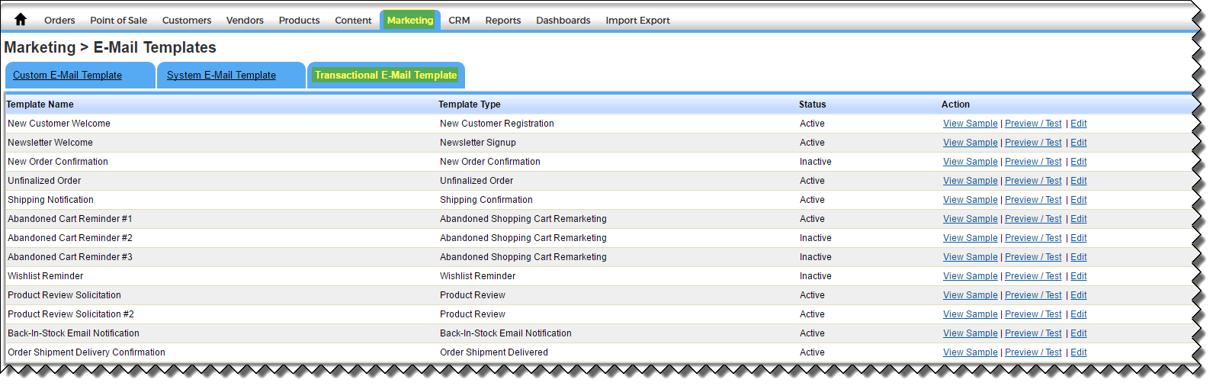1213x386 pixels.
Task: Preview / Test Abandoned Cart Reminder #3
Action: [1033, 257]
